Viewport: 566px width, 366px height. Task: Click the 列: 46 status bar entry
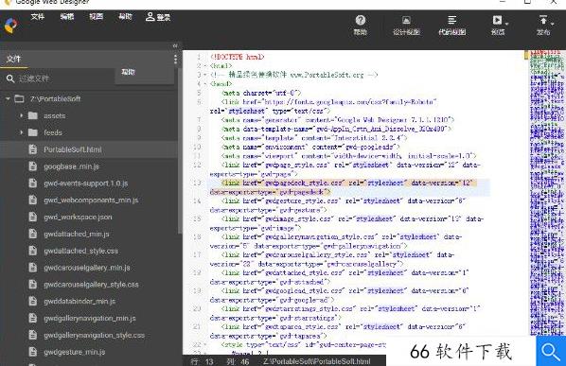click(x=238, y=361)
